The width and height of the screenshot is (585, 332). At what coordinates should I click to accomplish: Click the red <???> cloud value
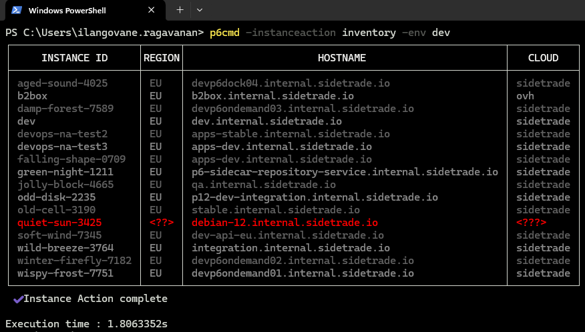532,223
